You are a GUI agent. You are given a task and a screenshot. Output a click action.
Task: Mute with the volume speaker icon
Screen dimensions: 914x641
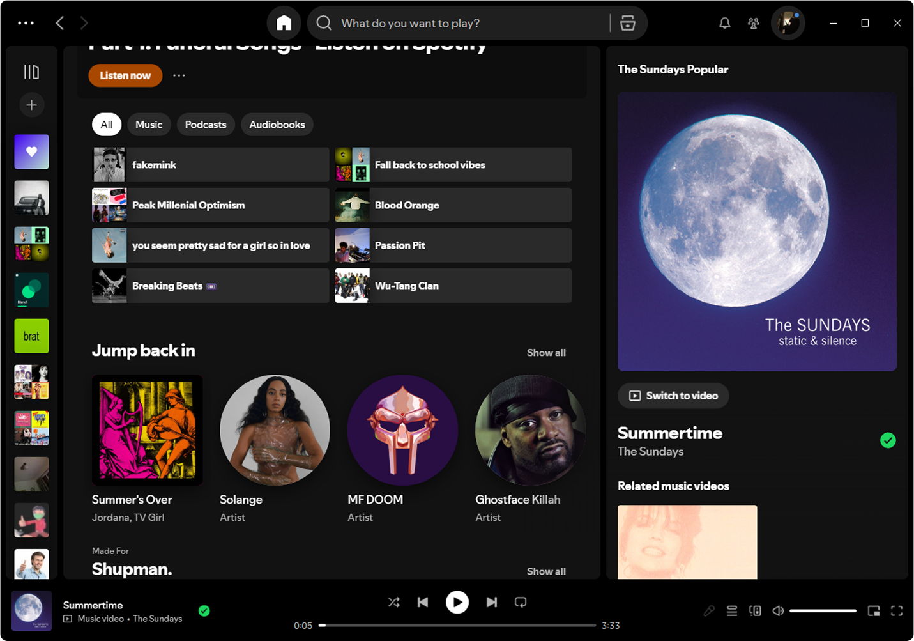[778, 611]
